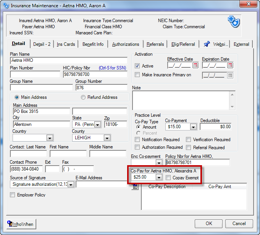
Task: Open the Practice Level Co-Payment dropdown
Action: pos(193,127)
